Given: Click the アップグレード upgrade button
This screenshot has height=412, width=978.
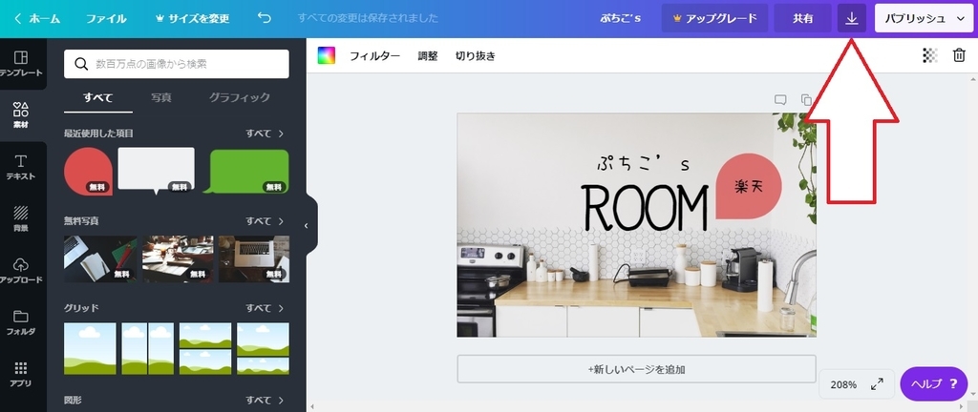Looking at the screenshot, I should tap(714, 19).
